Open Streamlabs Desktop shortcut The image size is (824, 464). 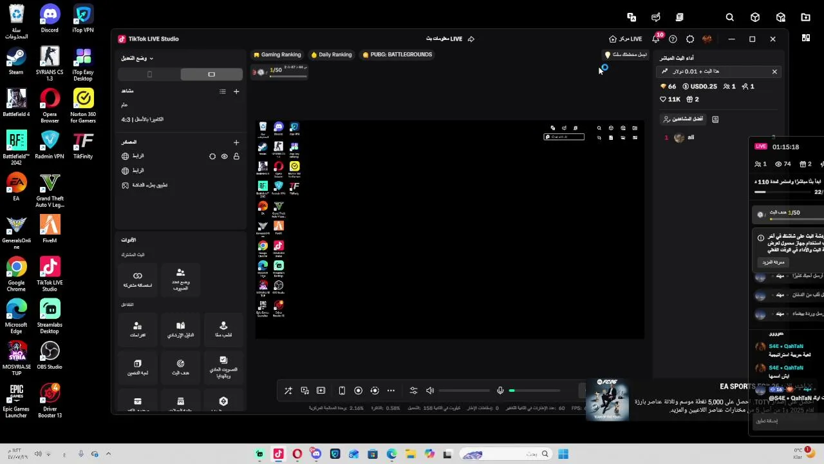click(x=50, y=316)
